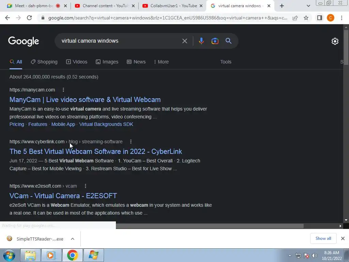The height and width of the screenshot is (262, 349).
Task: Click the Chrome taskbar icon
Action: (x=72, y=255)
